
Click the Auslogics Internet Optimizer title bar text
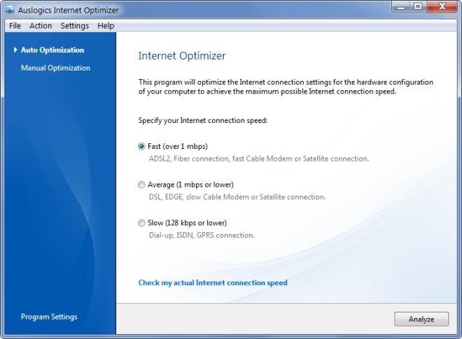[x=68, y=10]
